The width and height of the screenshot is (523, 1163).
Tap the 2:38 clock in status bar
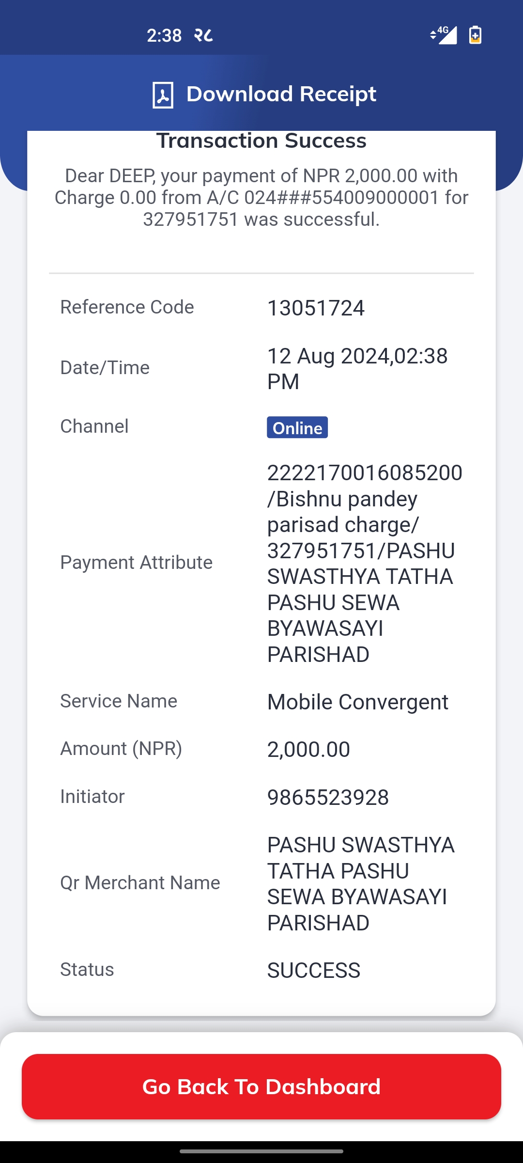pos(164,35)
